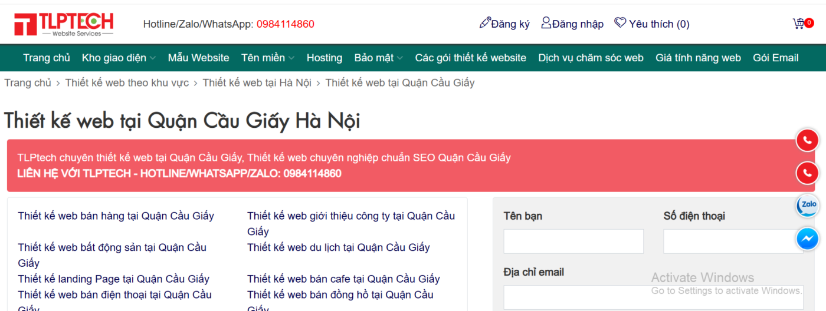Click the cart item count badge

[809, 23]
